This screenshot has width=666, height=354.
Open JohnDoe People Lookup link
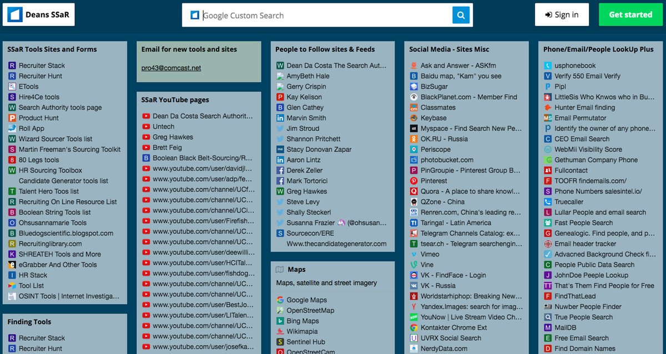[x=592, y=275]
